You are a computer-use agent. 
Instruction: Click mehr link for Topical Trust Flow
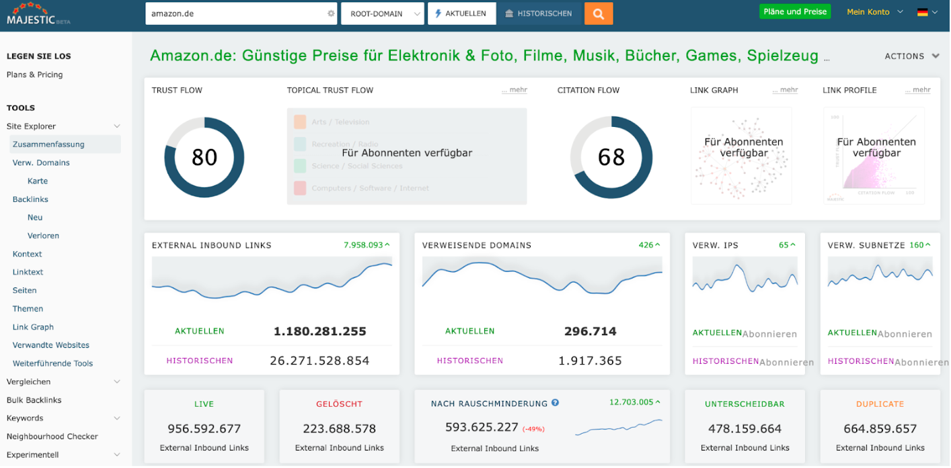click(x=515, y=90)
